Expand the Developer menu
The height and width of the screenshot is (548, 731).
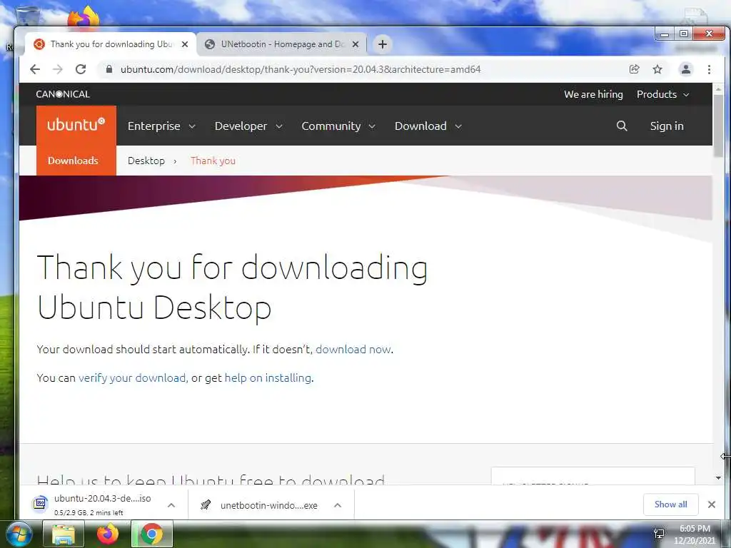click(248, 126)
